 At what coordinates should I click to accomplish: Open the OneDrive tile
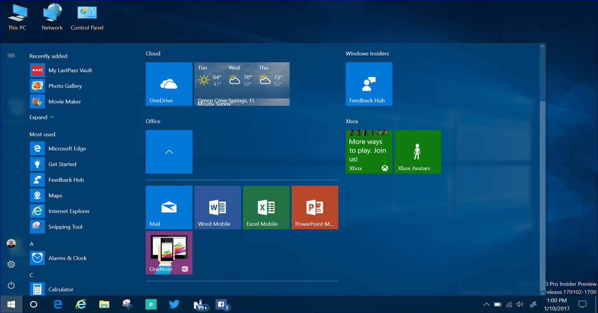pyautogui.click(x=169, y=83)
